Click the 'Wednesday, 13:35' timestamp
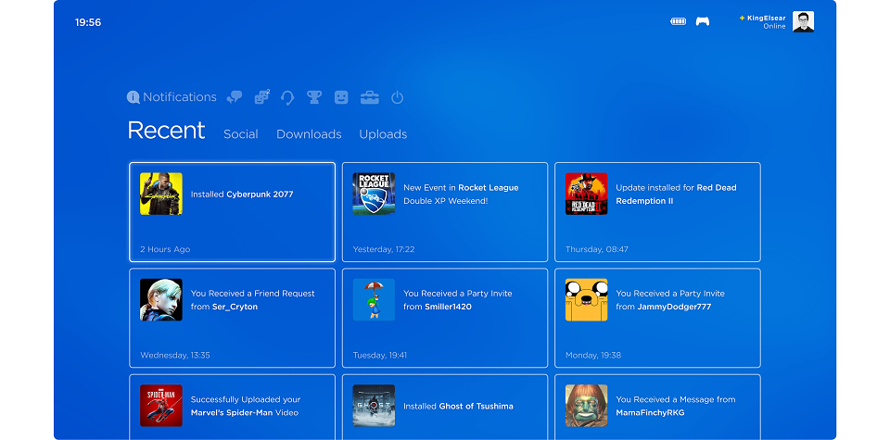This screenshot has width=890, height=440. click(x=175, y=356)
